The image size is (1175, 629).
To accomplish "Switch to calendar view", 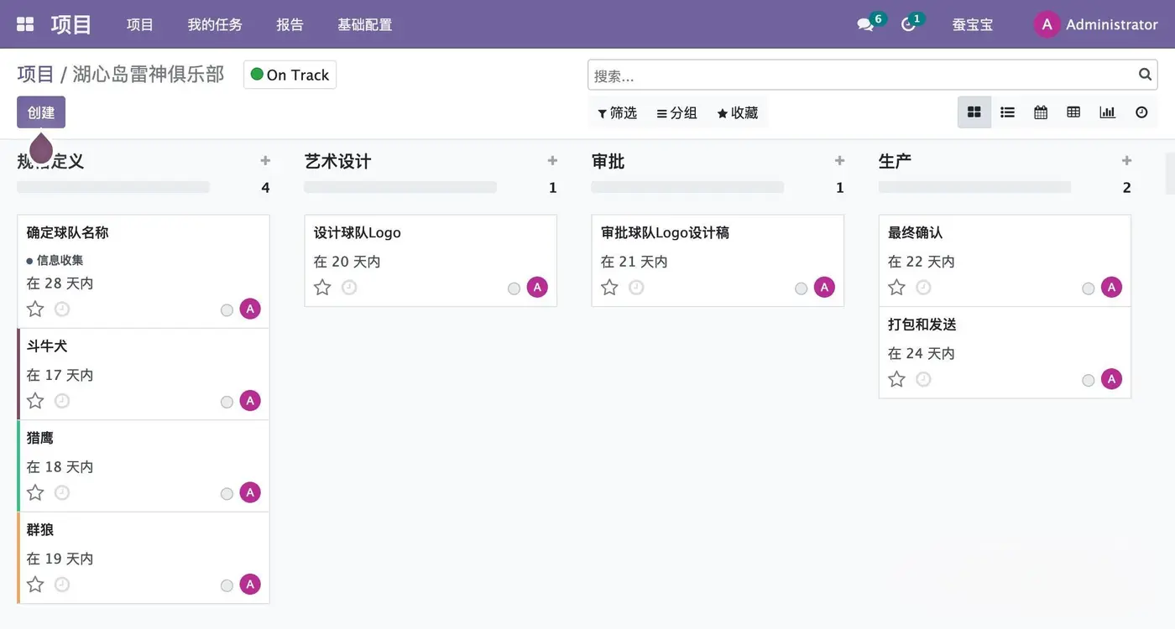I will tap(1040, 112).
